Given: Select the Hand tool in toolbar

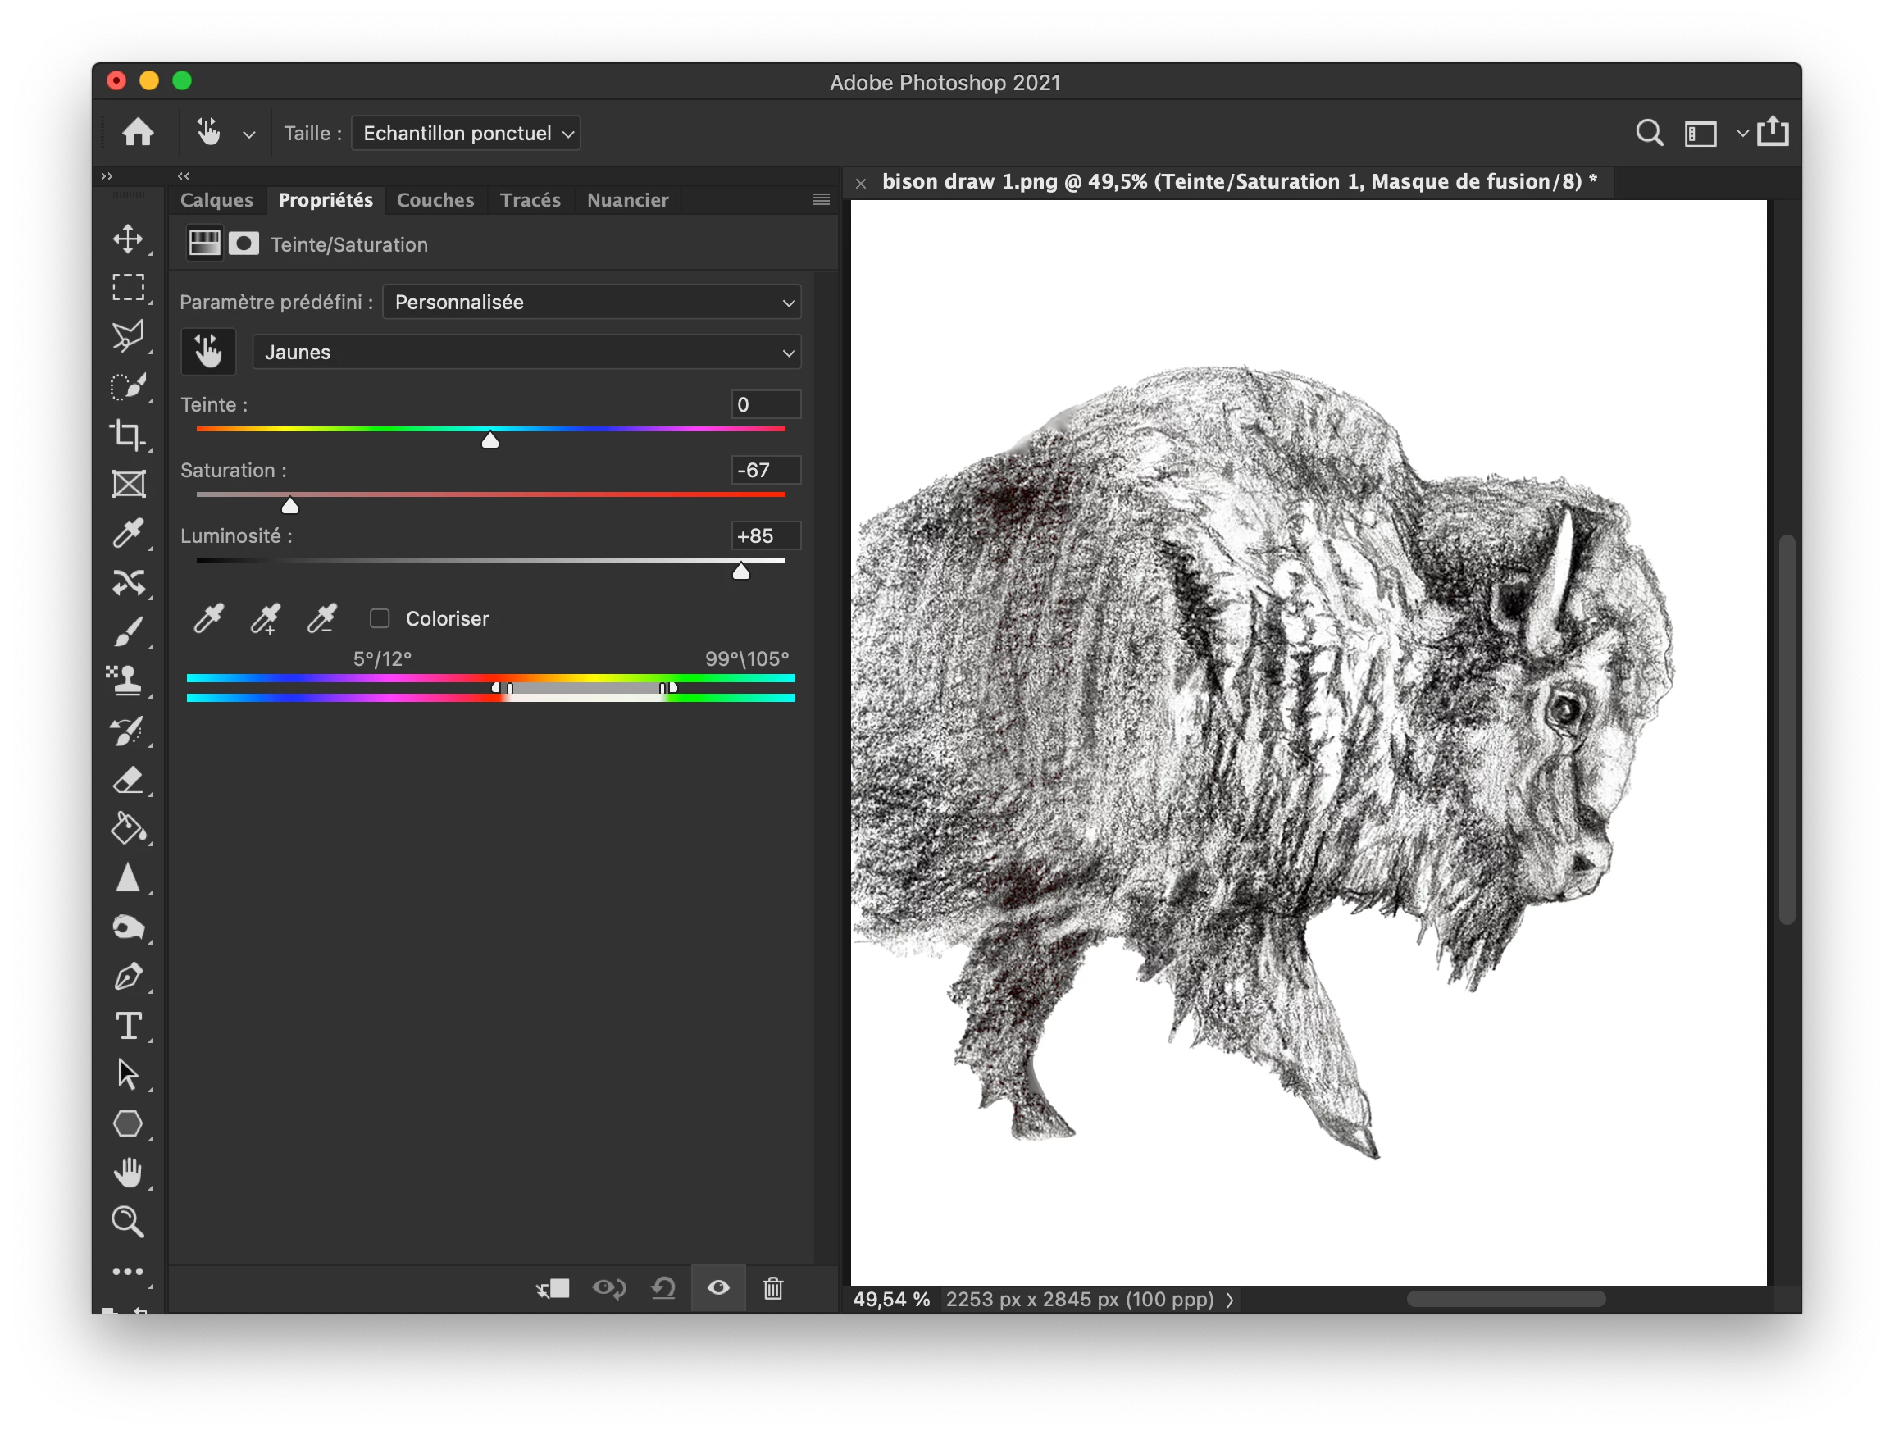Looking at the screenshot, I should pyautogui.click(x=128, y=1172).
